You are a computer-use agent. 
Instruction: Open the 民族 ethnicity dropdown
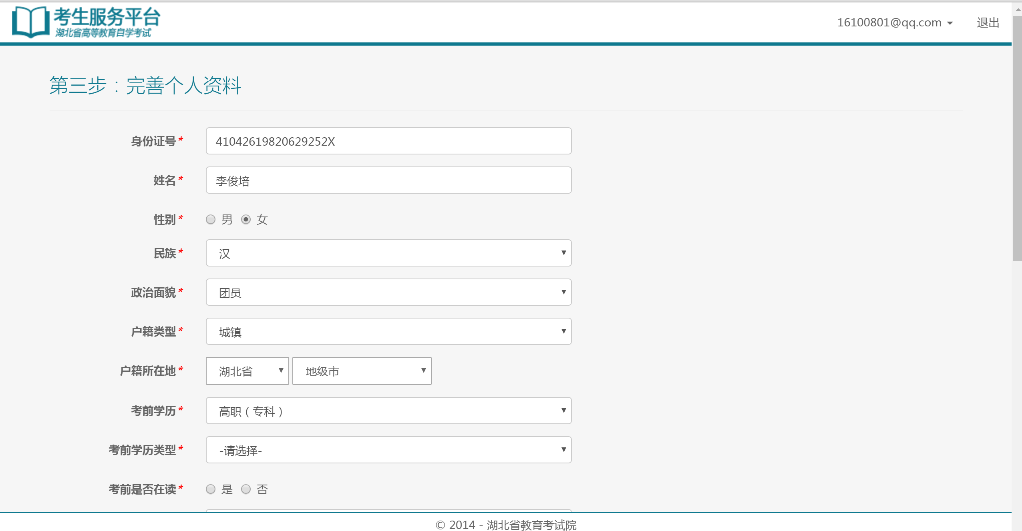pyautogui.click(x=388, y=253)
